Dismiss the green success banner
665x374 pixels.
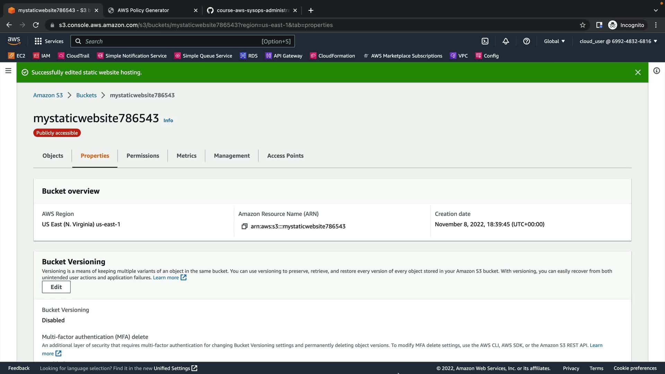(x=638, y=72)
